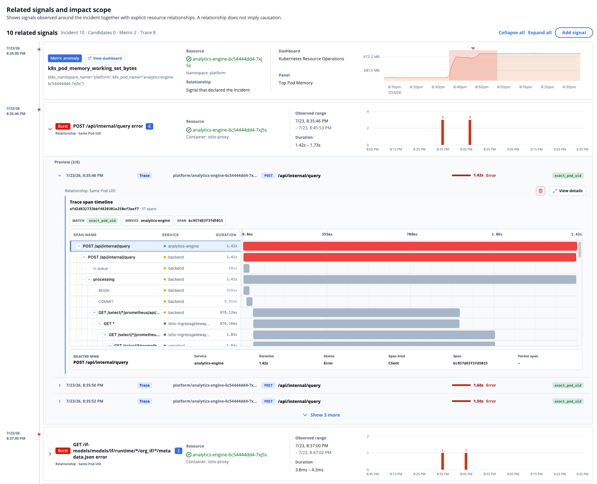This screenshot has height=484, width=597.
Task: Click the red timeline dot at 8:35:46 PM
Action: coord(39,110)
